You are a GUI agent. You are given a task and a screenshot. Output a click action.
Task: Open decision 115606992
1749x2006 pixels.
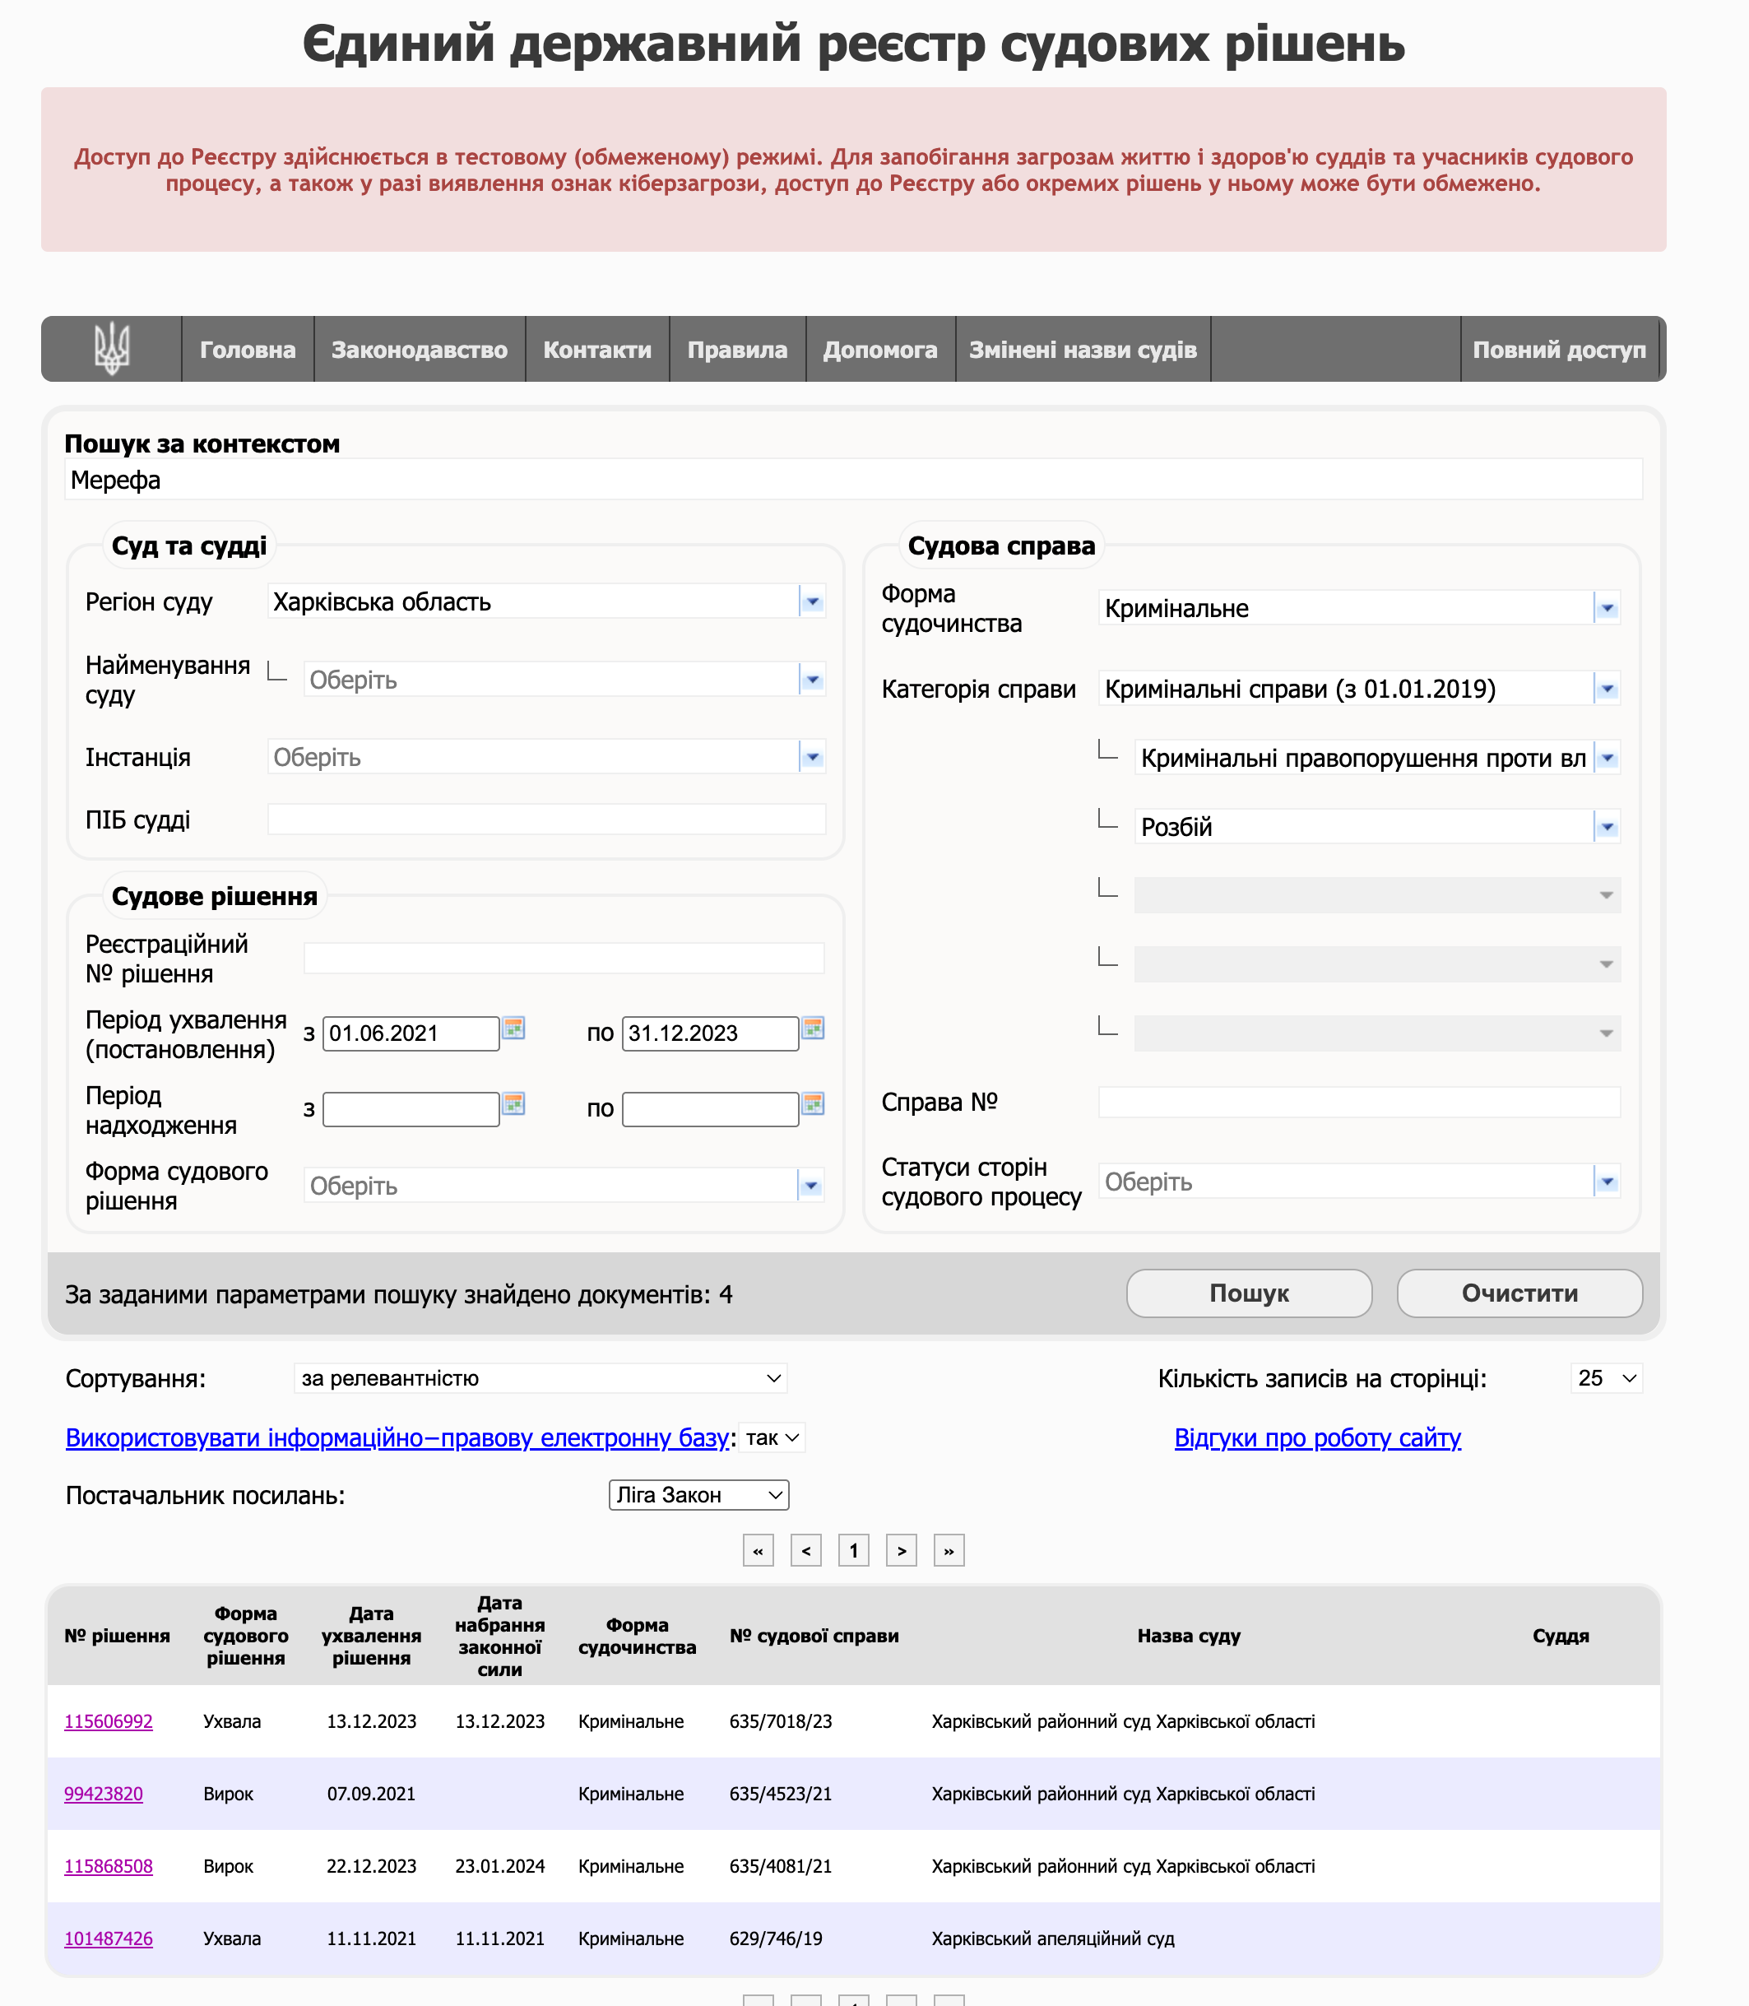click(x=109, y=1721)
